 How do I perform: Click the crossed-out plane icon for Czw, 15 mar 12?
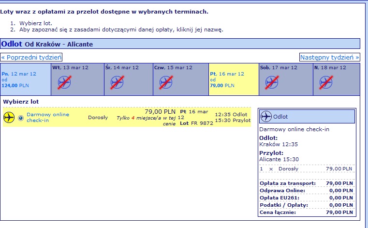point(166,82)
